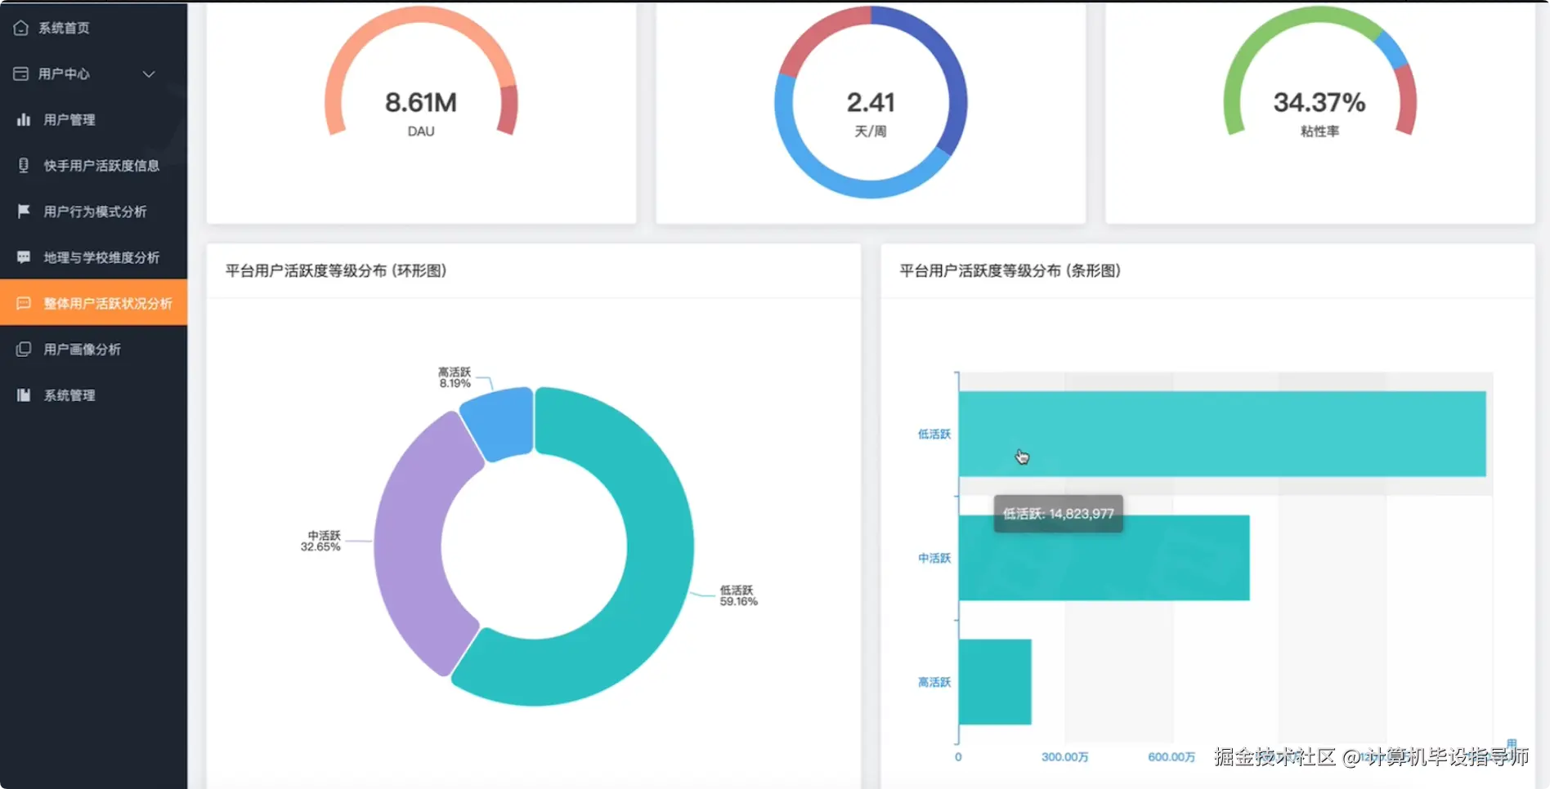
Task: Click the 8.61M DAU gauge value
Action: coord(421,103)
